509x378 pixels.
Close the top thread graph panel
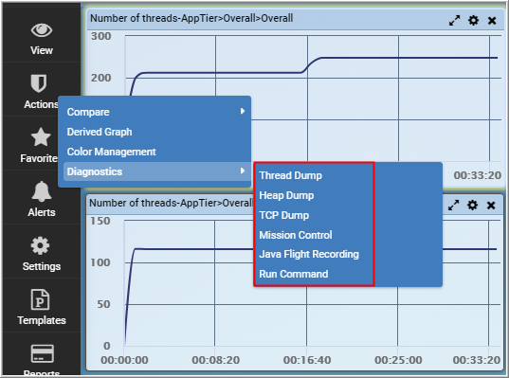[492, 21]
